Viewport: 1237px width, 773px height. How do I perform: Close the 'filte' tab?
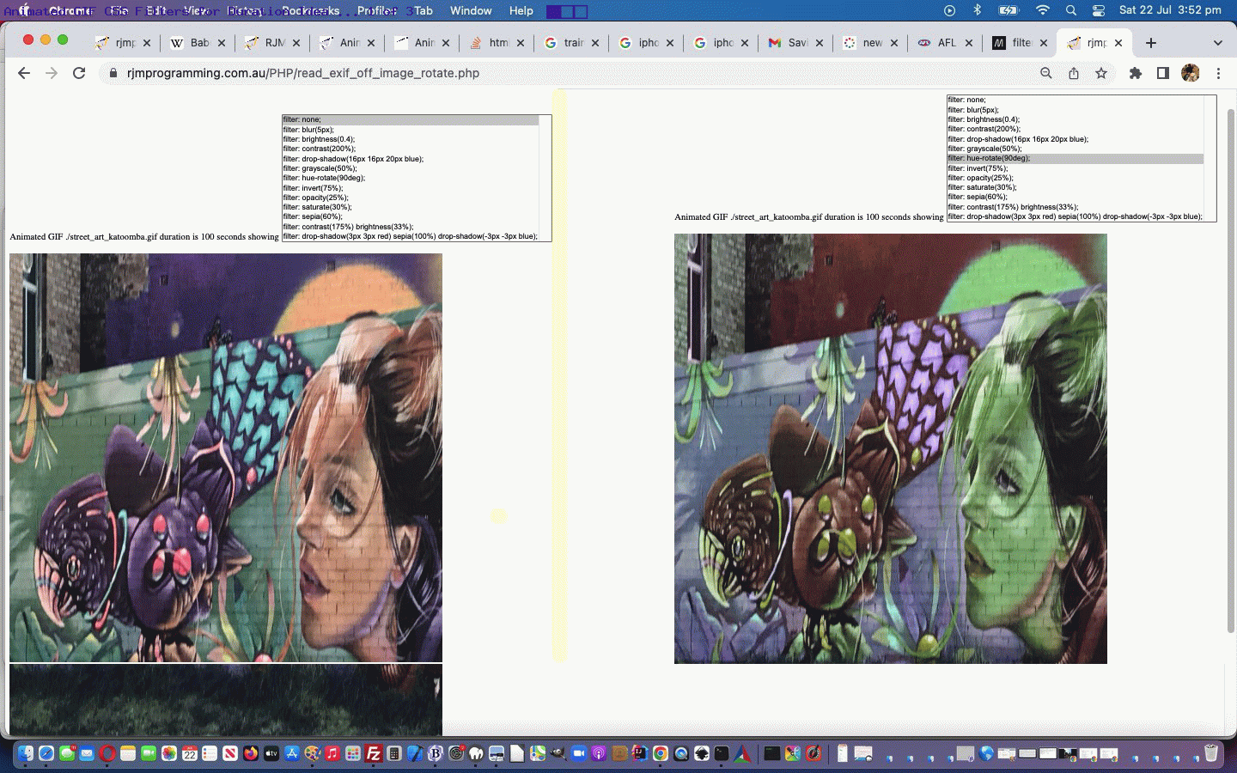click(1044, 42)
